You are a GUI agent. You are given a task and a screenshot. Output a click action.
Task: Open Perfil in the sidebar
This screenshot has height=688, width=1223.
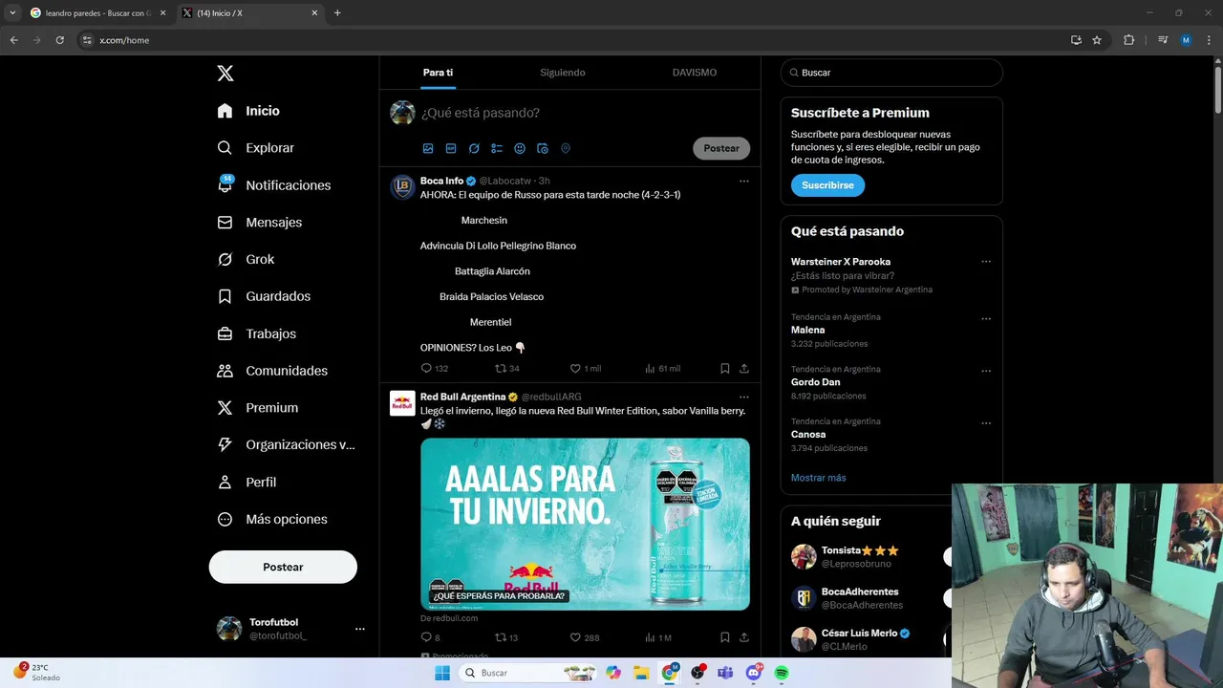[x=247, y=482]
